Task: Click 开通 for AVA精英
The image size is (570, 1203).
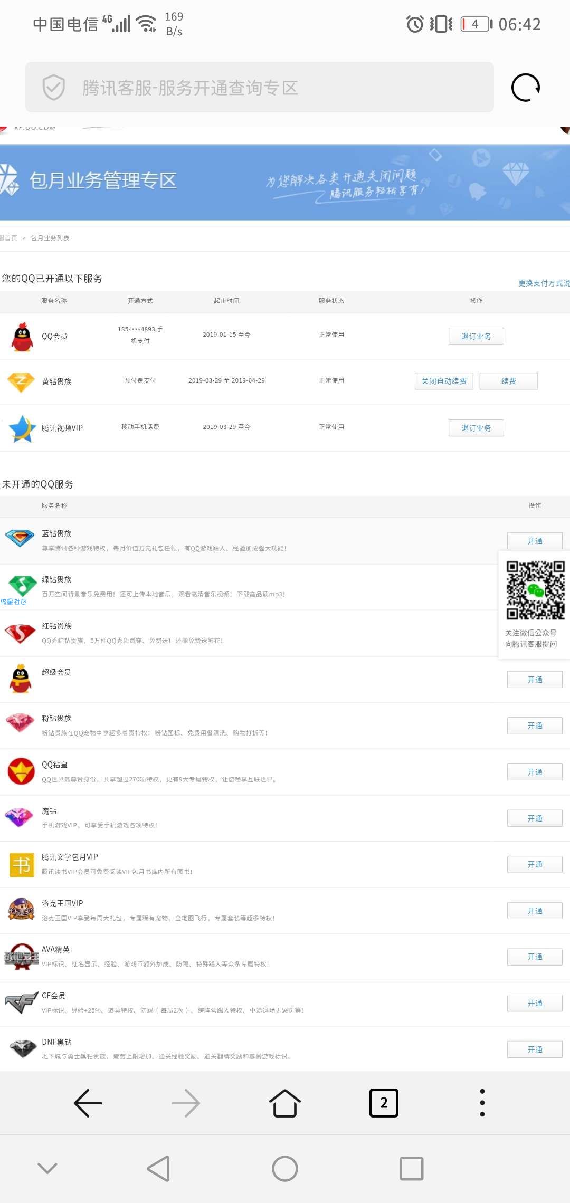Action: (x=535, y=957)
